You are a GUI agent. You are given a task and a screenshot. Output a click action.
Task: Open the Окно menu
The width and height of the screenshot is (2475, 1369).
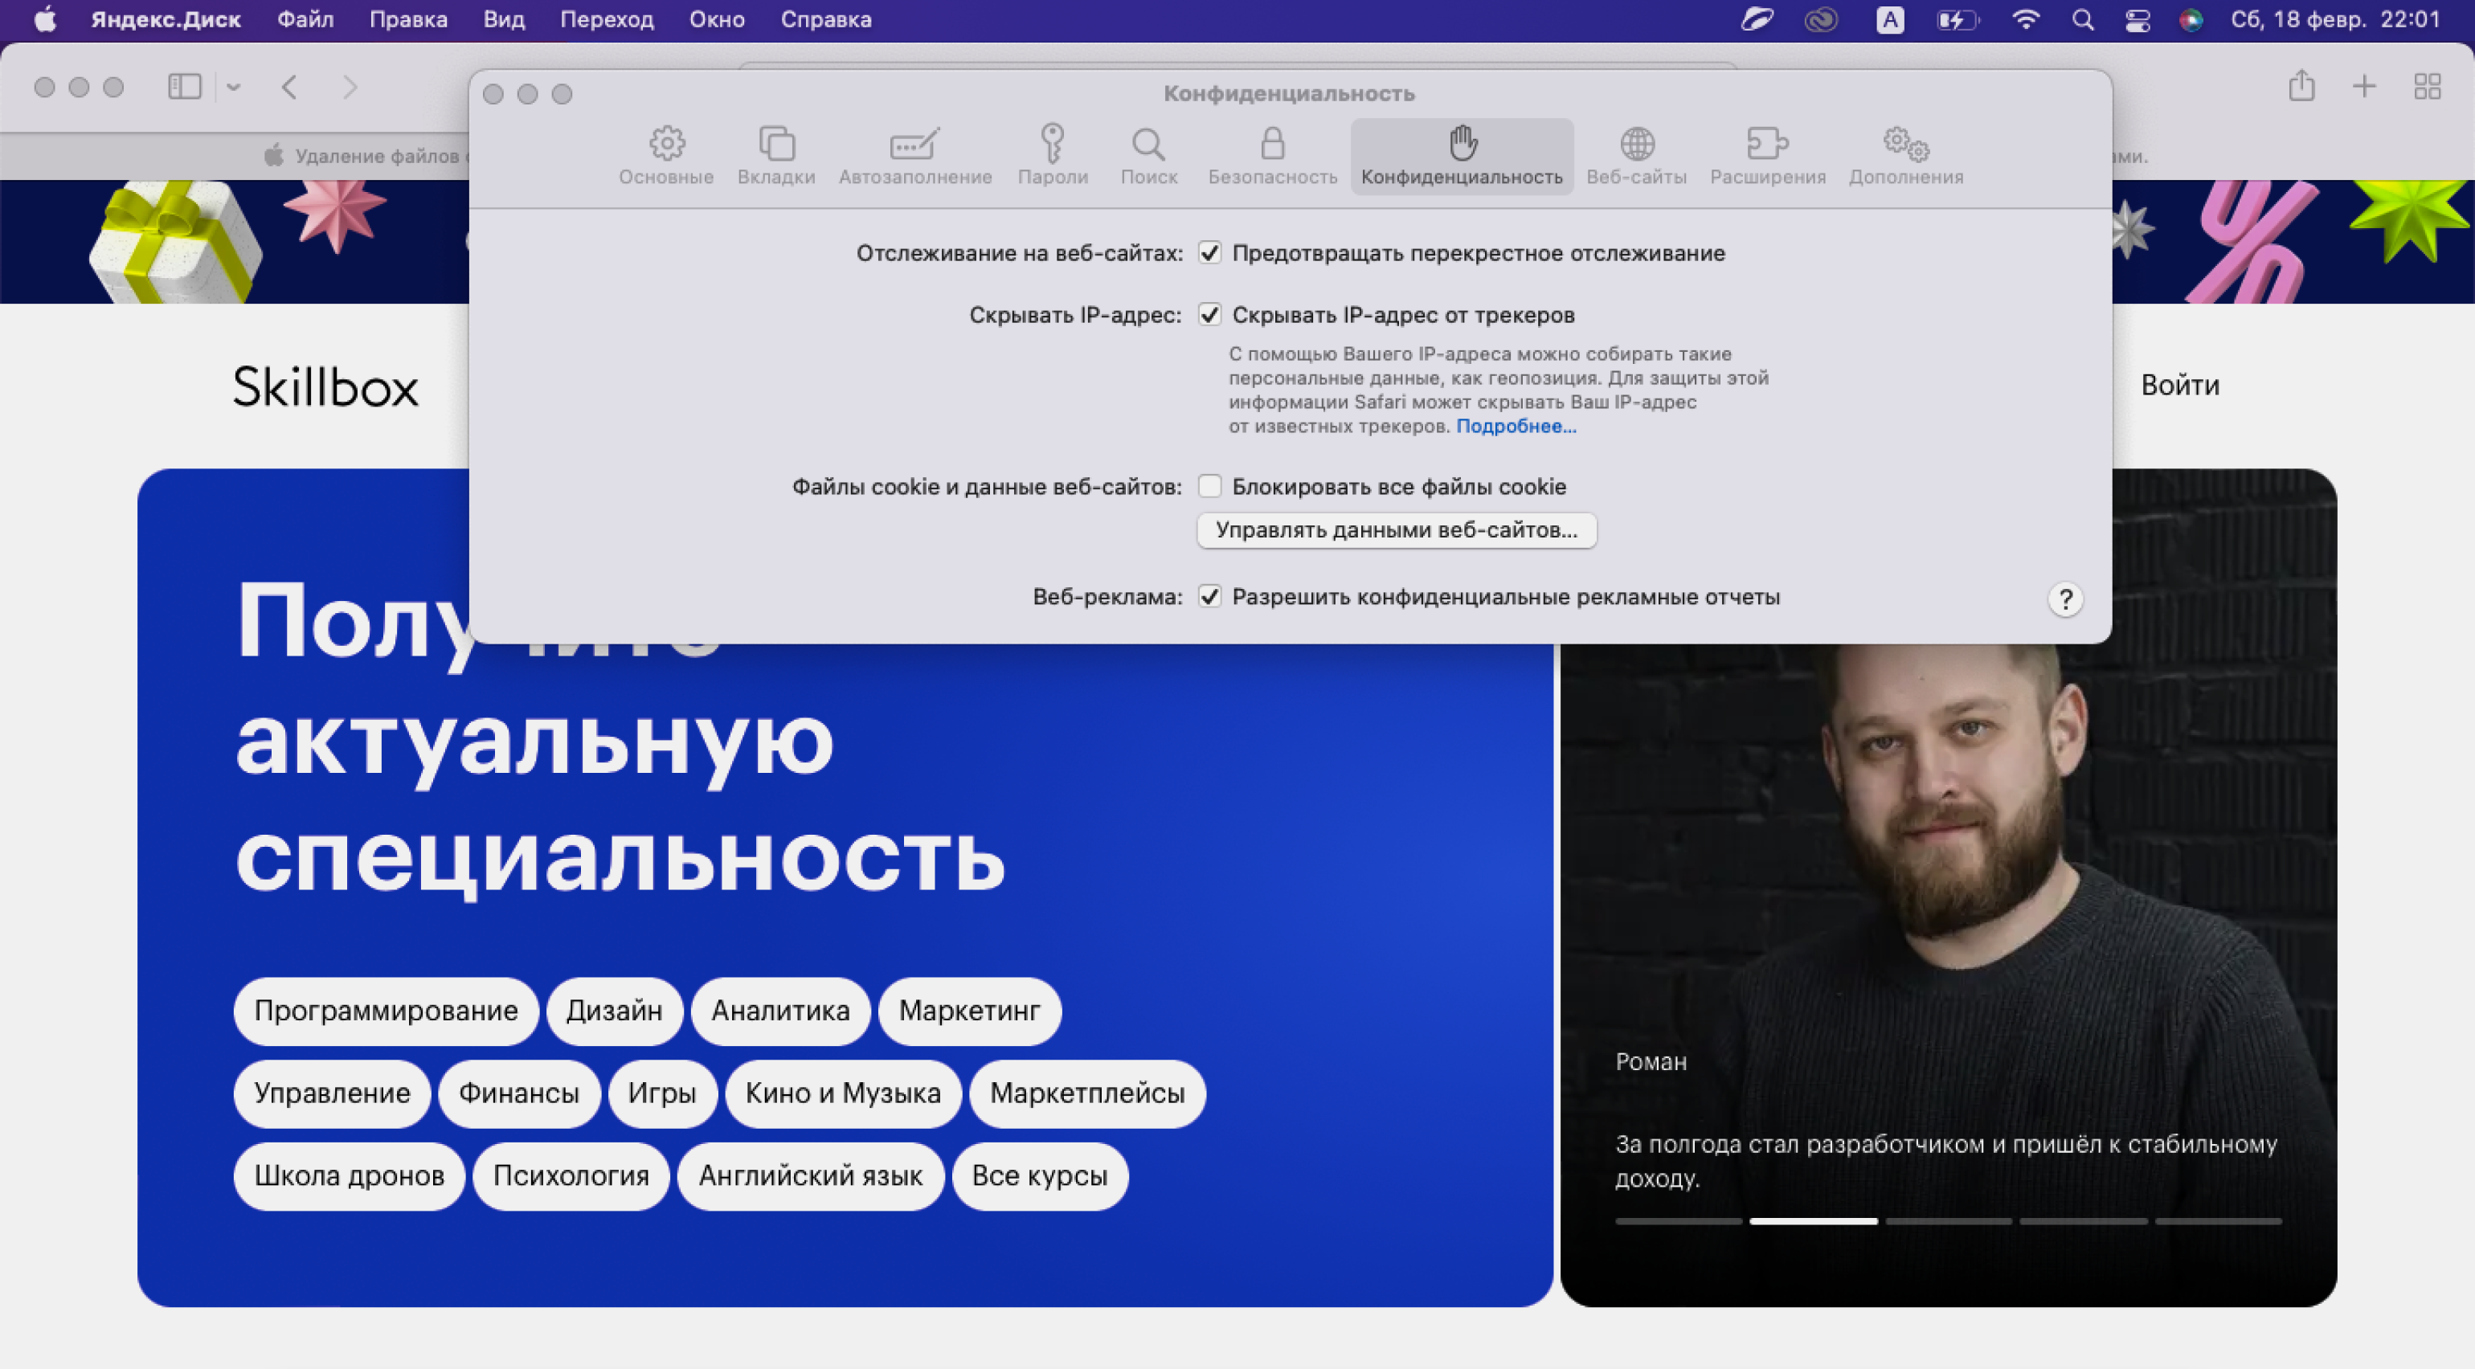point(717,19)
